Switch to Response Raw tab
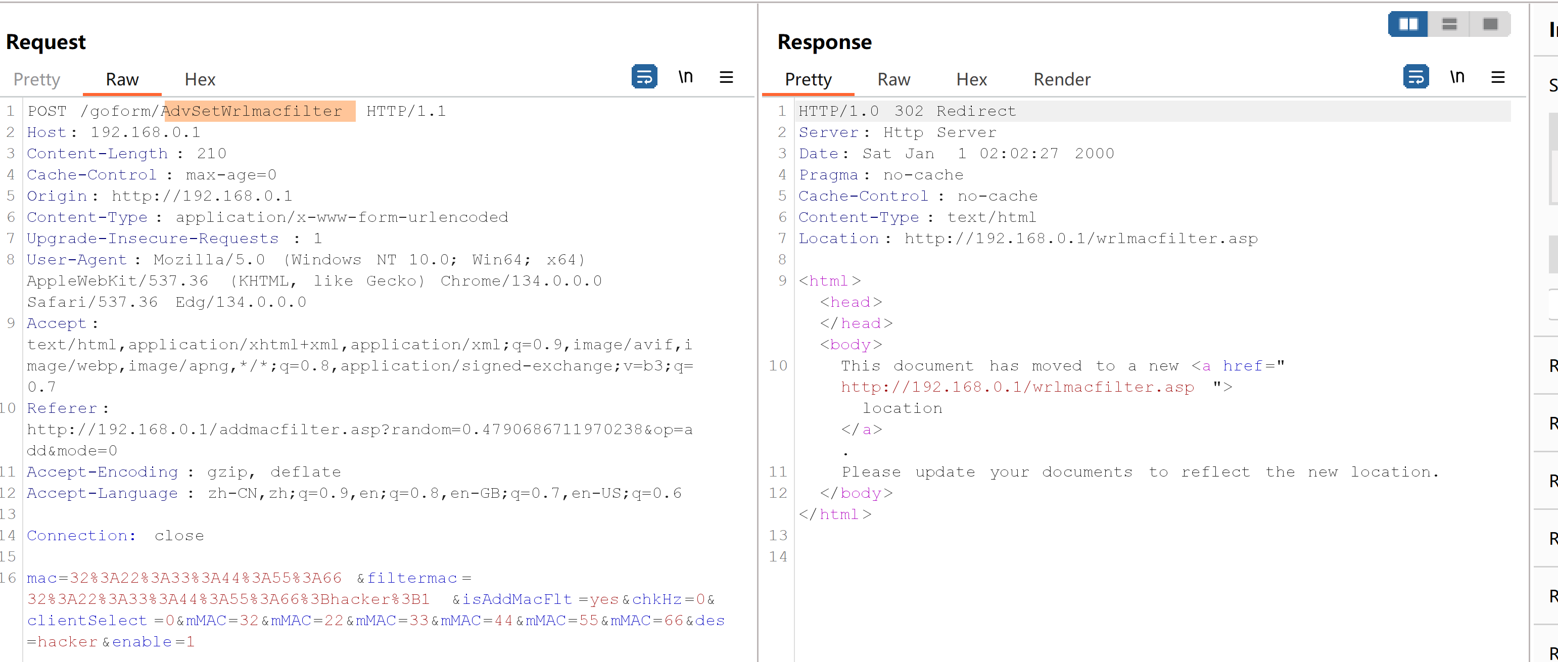 893,79
